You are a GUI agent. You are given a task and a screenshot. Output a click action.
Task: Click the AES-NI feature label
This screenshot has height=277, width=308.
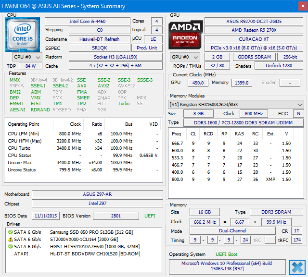coord(18,110)
